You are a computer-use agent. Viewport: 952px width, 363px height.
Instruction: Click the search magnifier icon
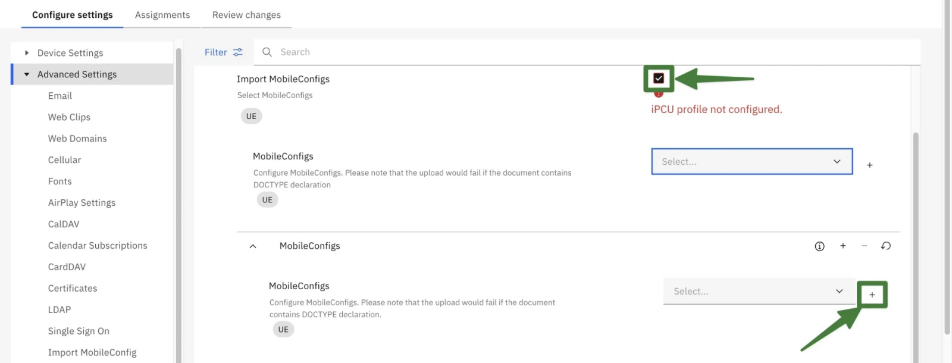pos(267,52)
